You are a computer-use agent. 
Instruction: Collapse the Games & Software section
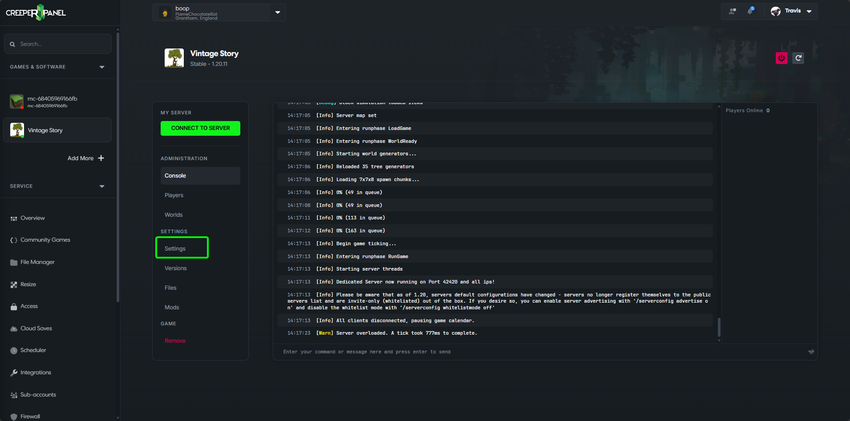102,67
